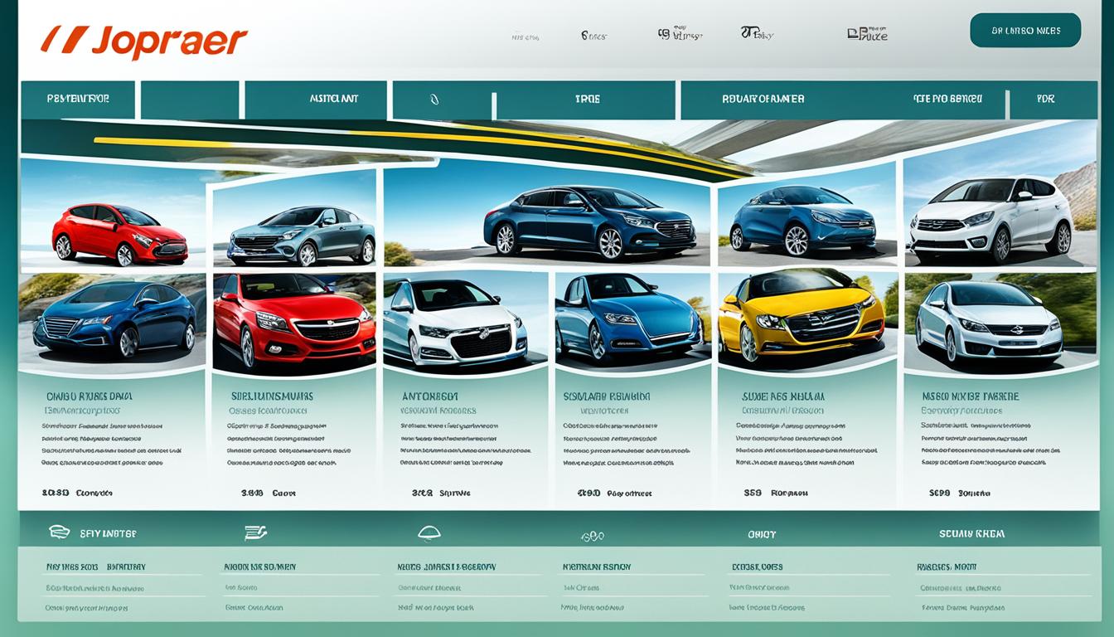Click the oval icon inside the navigation tab
Viewport: 1114px width, 637px height.
pos(433,100)
